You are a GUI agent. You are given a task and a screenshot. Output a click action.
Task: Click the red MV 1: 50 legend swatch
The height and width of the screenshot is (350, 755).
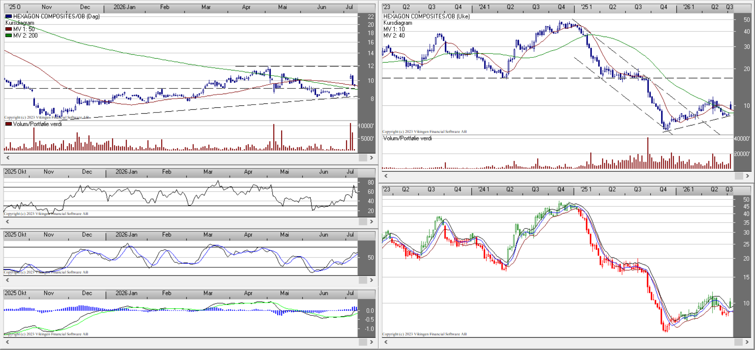8,29
